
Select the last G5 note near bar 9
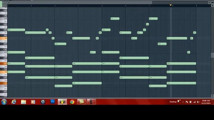195,33
